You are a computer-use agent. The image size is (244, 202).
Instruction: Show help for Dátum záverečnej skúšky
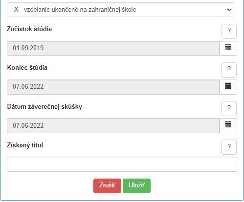(229, 108)
